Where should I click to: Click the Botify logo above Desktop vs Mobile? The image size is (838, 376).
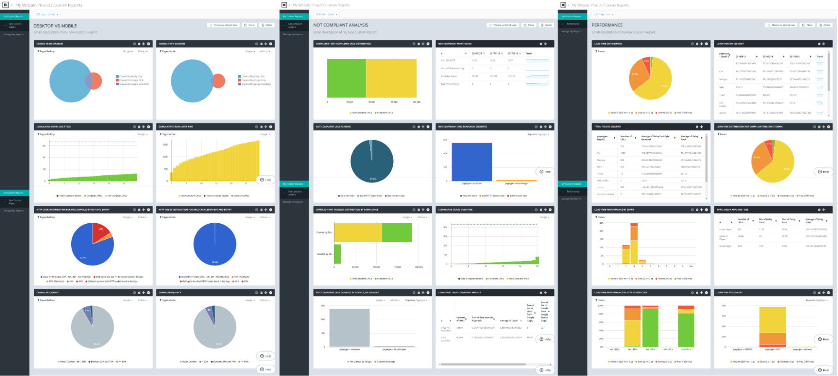pyautogui.click(x=5, y=5)
